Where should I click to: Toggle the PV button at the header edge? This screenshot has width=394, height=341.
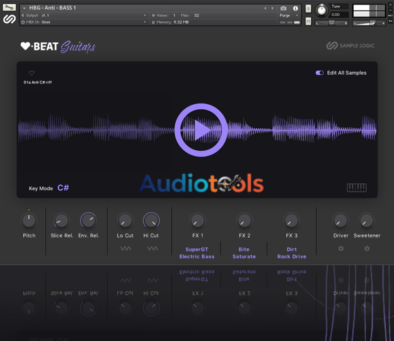pyautogui.click(x=390, y=21)
